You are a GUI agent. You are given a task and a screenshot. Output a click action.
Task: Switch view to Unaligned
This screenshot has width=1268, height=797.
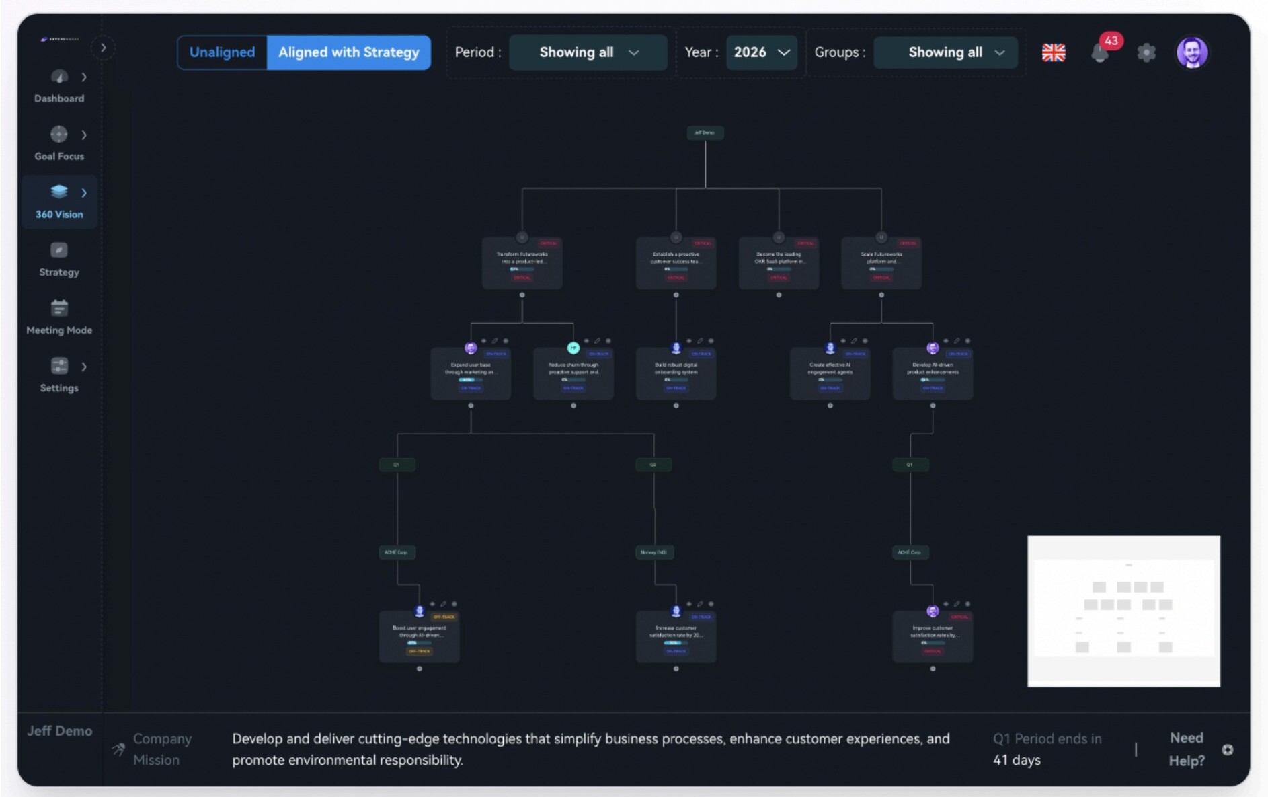tap(222, 52)
